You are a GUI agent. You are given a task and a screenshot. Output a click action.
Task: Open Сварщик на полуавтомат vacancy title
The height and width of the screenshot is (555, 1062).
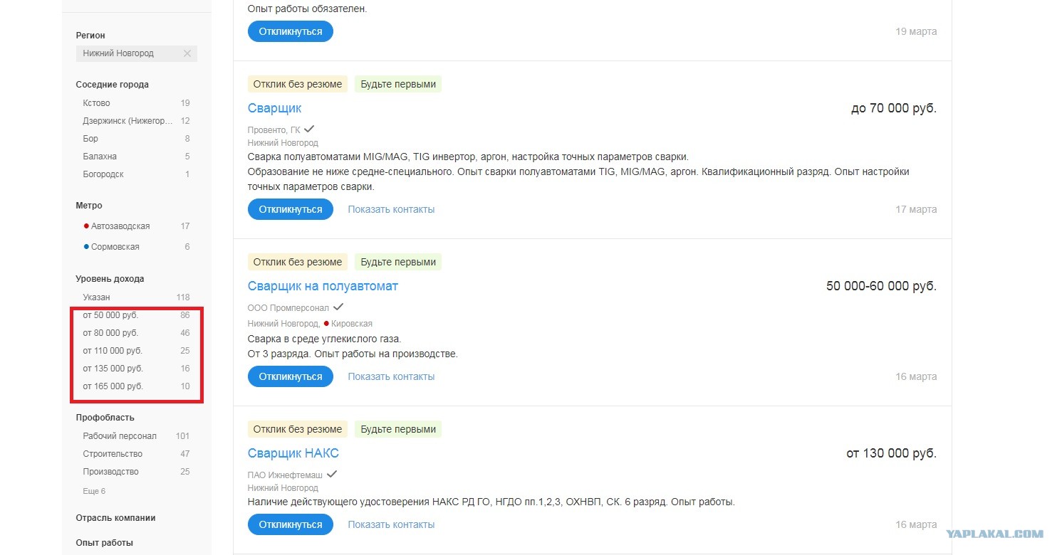click(323, 286)
